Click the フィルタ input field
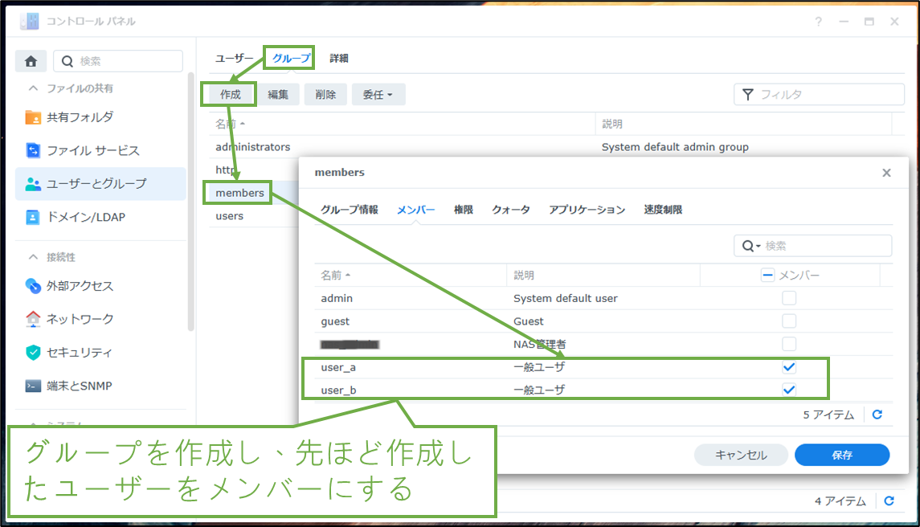 [819, 95]
